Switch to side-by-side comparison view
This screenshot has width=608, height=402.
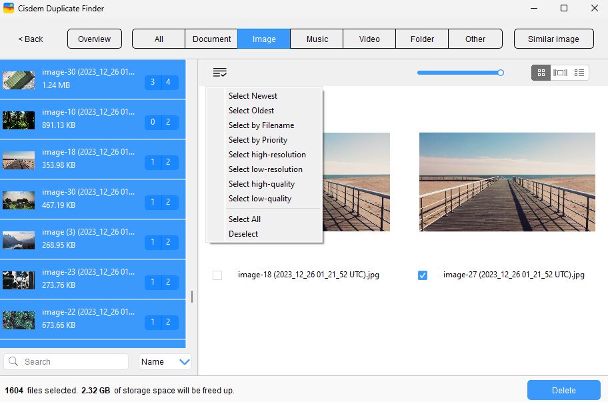560,73
